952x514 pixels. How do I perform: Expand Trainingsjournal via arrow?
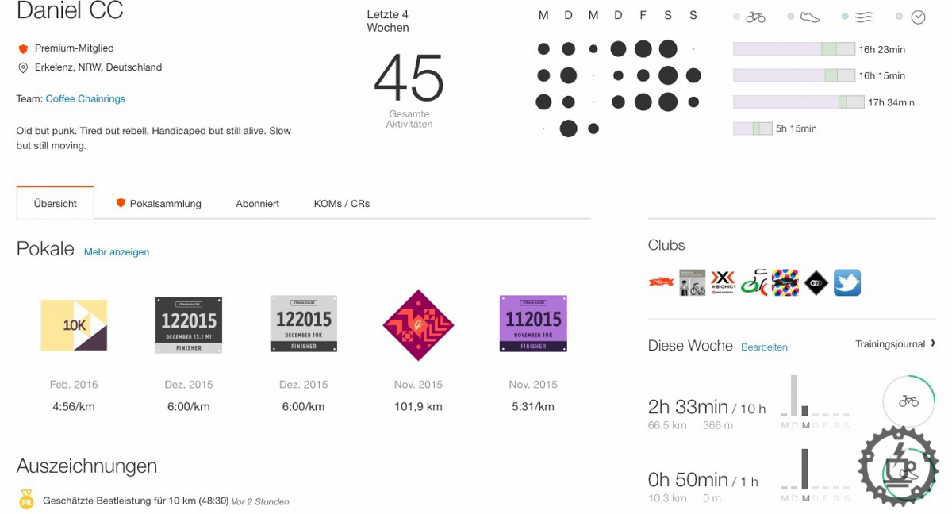tap(933, 343)
